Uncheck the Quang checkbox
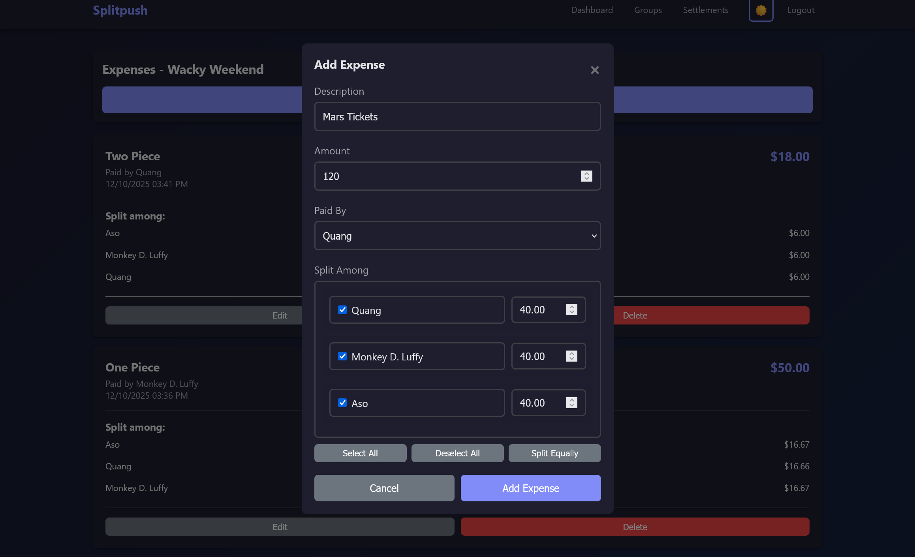 [x=342, y=310]
